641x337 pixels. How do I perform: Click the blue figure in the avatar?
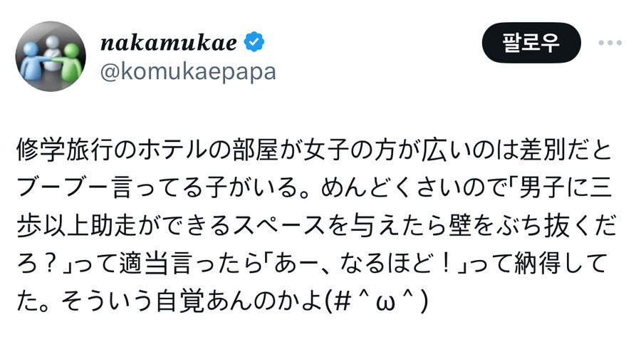pos(33,61)
